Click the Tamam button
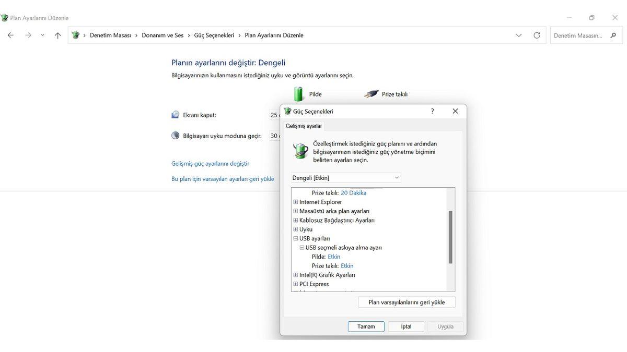This screenshot has width=627, height=352. (366, 326)
